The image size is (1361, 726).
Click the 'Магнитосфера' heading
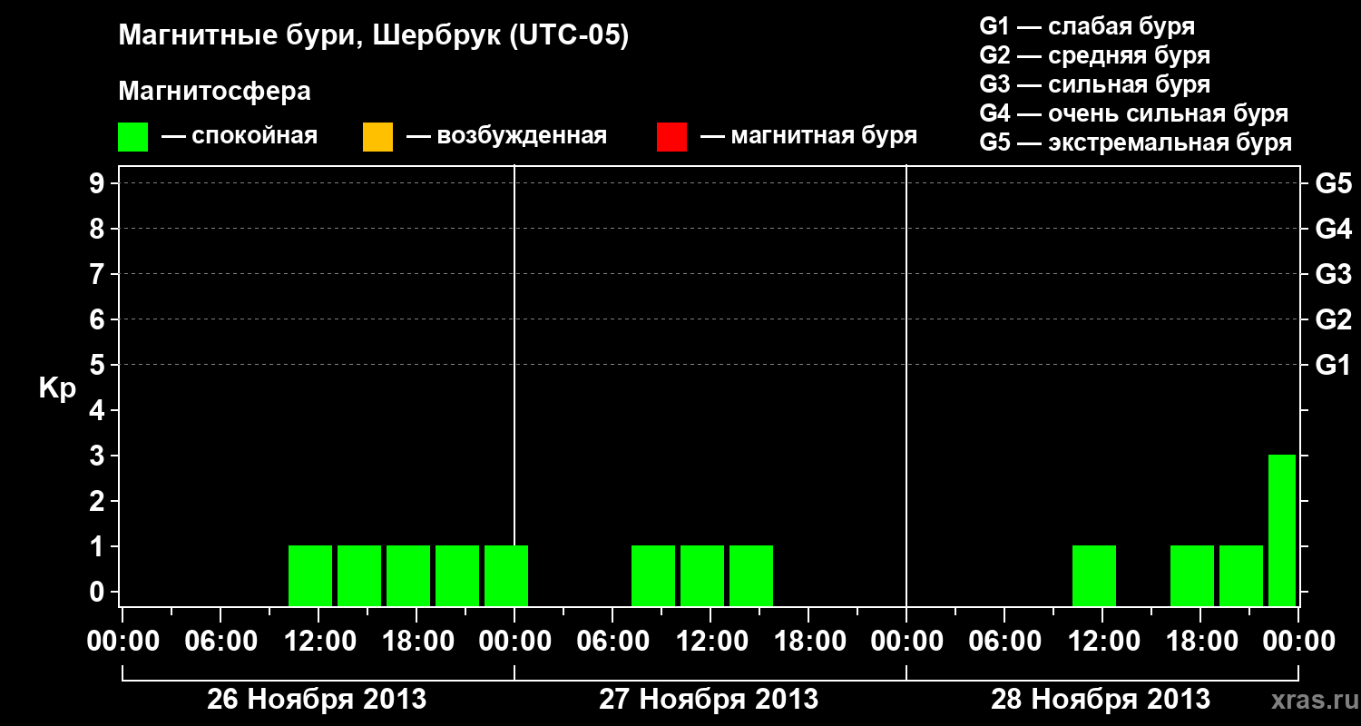214,92
